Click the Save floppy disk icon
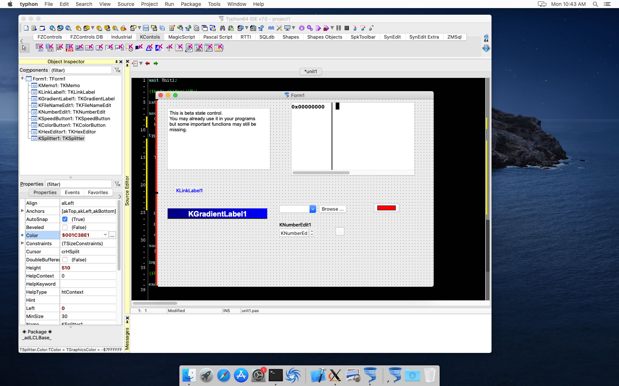 point(146,28)
